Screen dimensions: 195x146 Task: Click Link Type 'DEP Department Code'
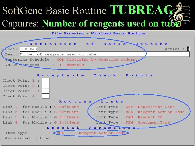pos(150,107)
